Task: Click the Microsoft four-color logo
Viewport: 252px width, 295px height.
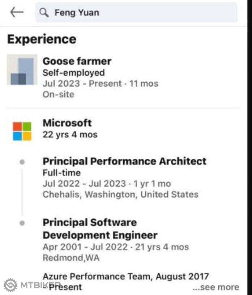Action: [22, 131]
